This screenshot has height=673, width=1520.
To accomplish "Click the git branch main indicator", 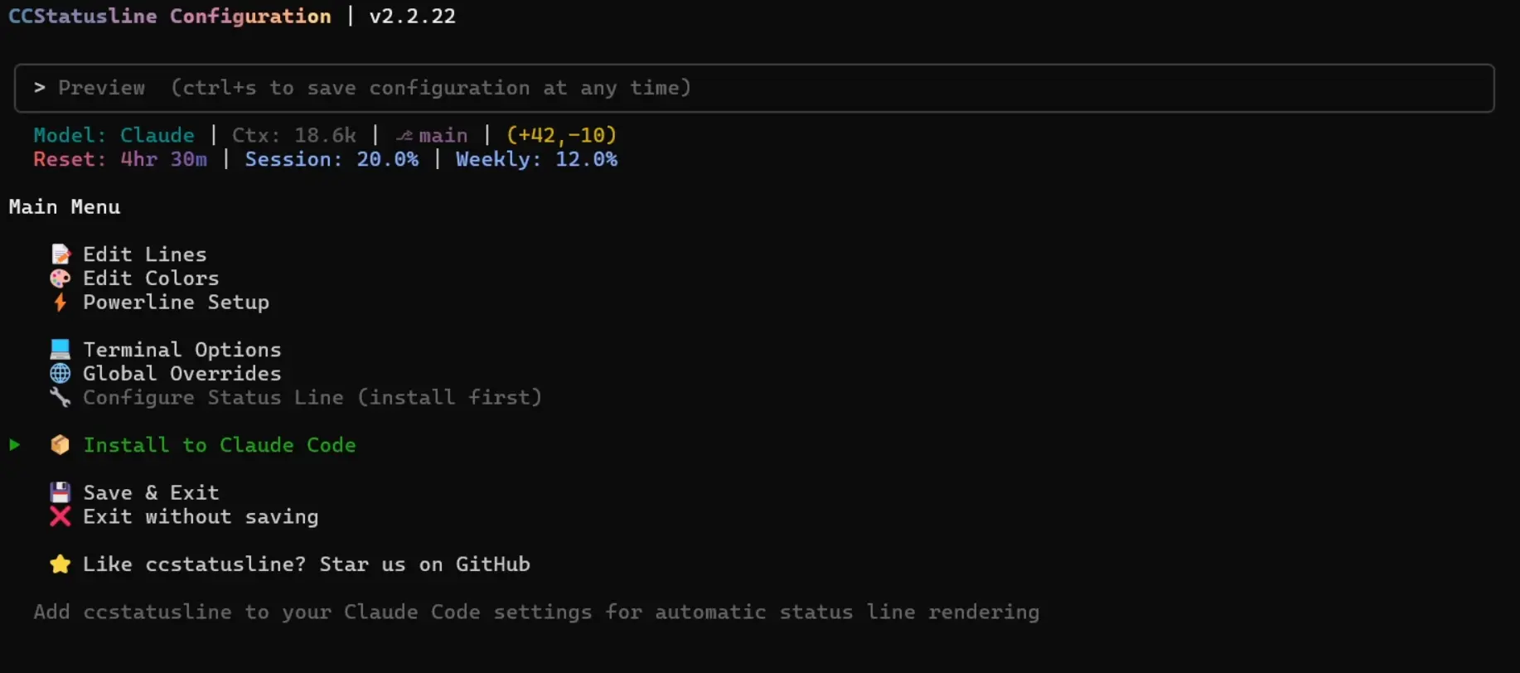I will pyautogui.click(x=432, y=135).
